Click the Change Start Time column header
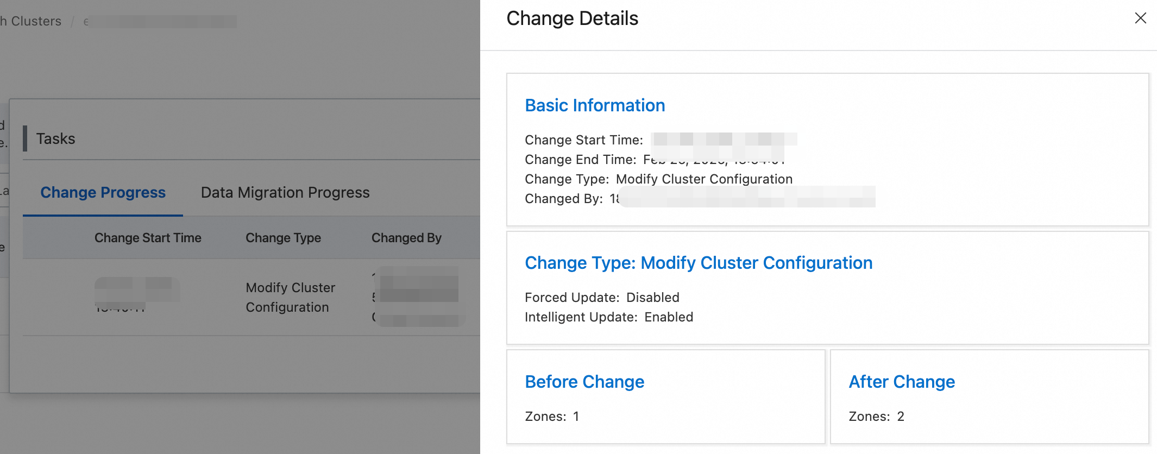1157x454 pixels. click(148, 238)
